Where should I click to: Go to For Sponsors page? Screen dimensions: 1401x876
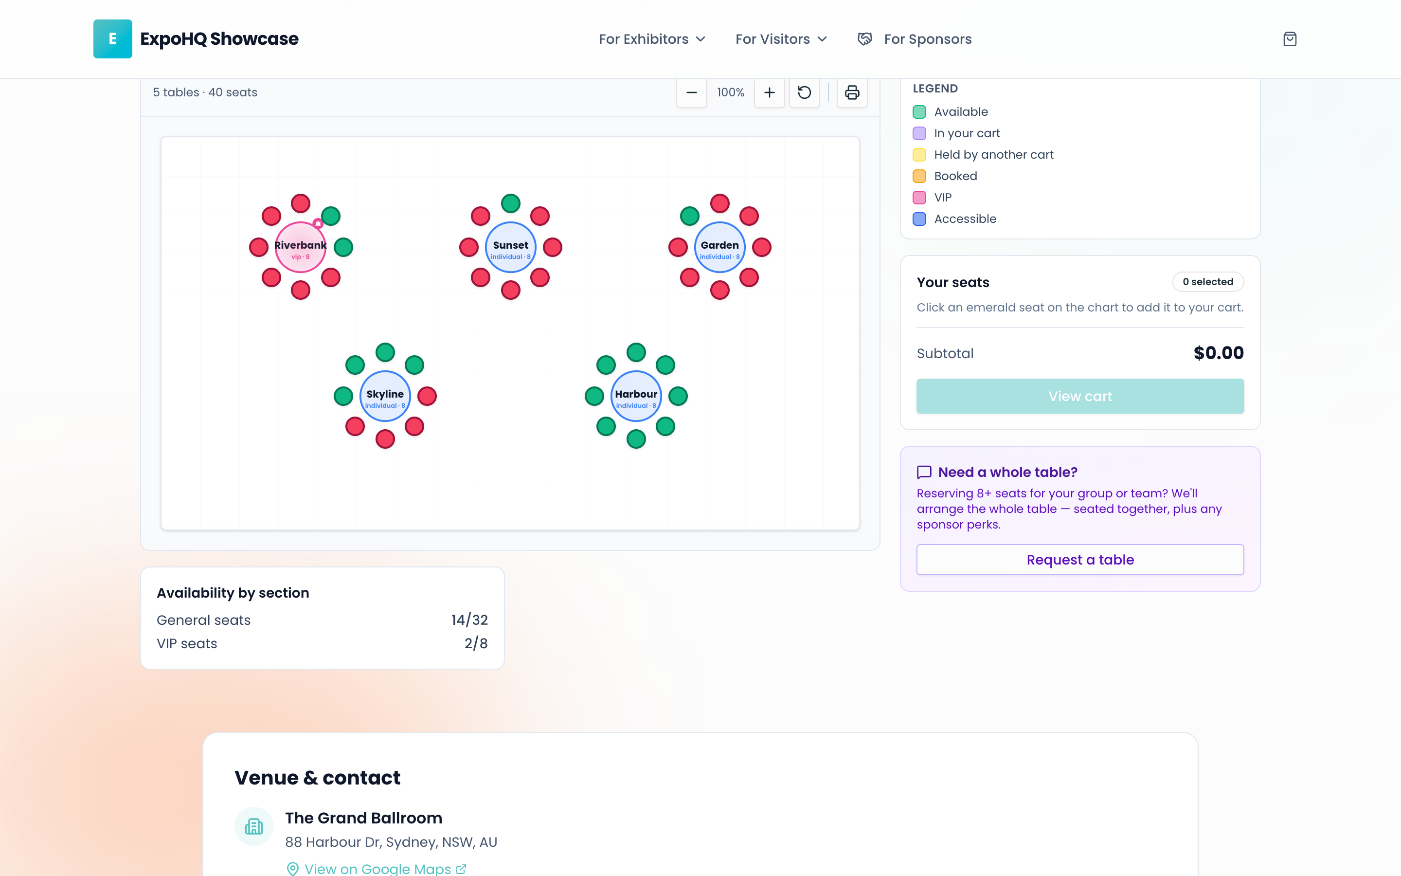(x=915, y=39)
